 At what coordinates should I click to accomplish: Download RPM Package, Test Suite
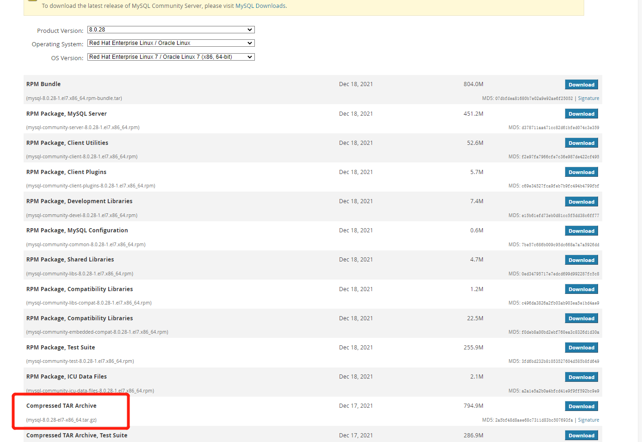pyautogui.click(x=581, y=348)
